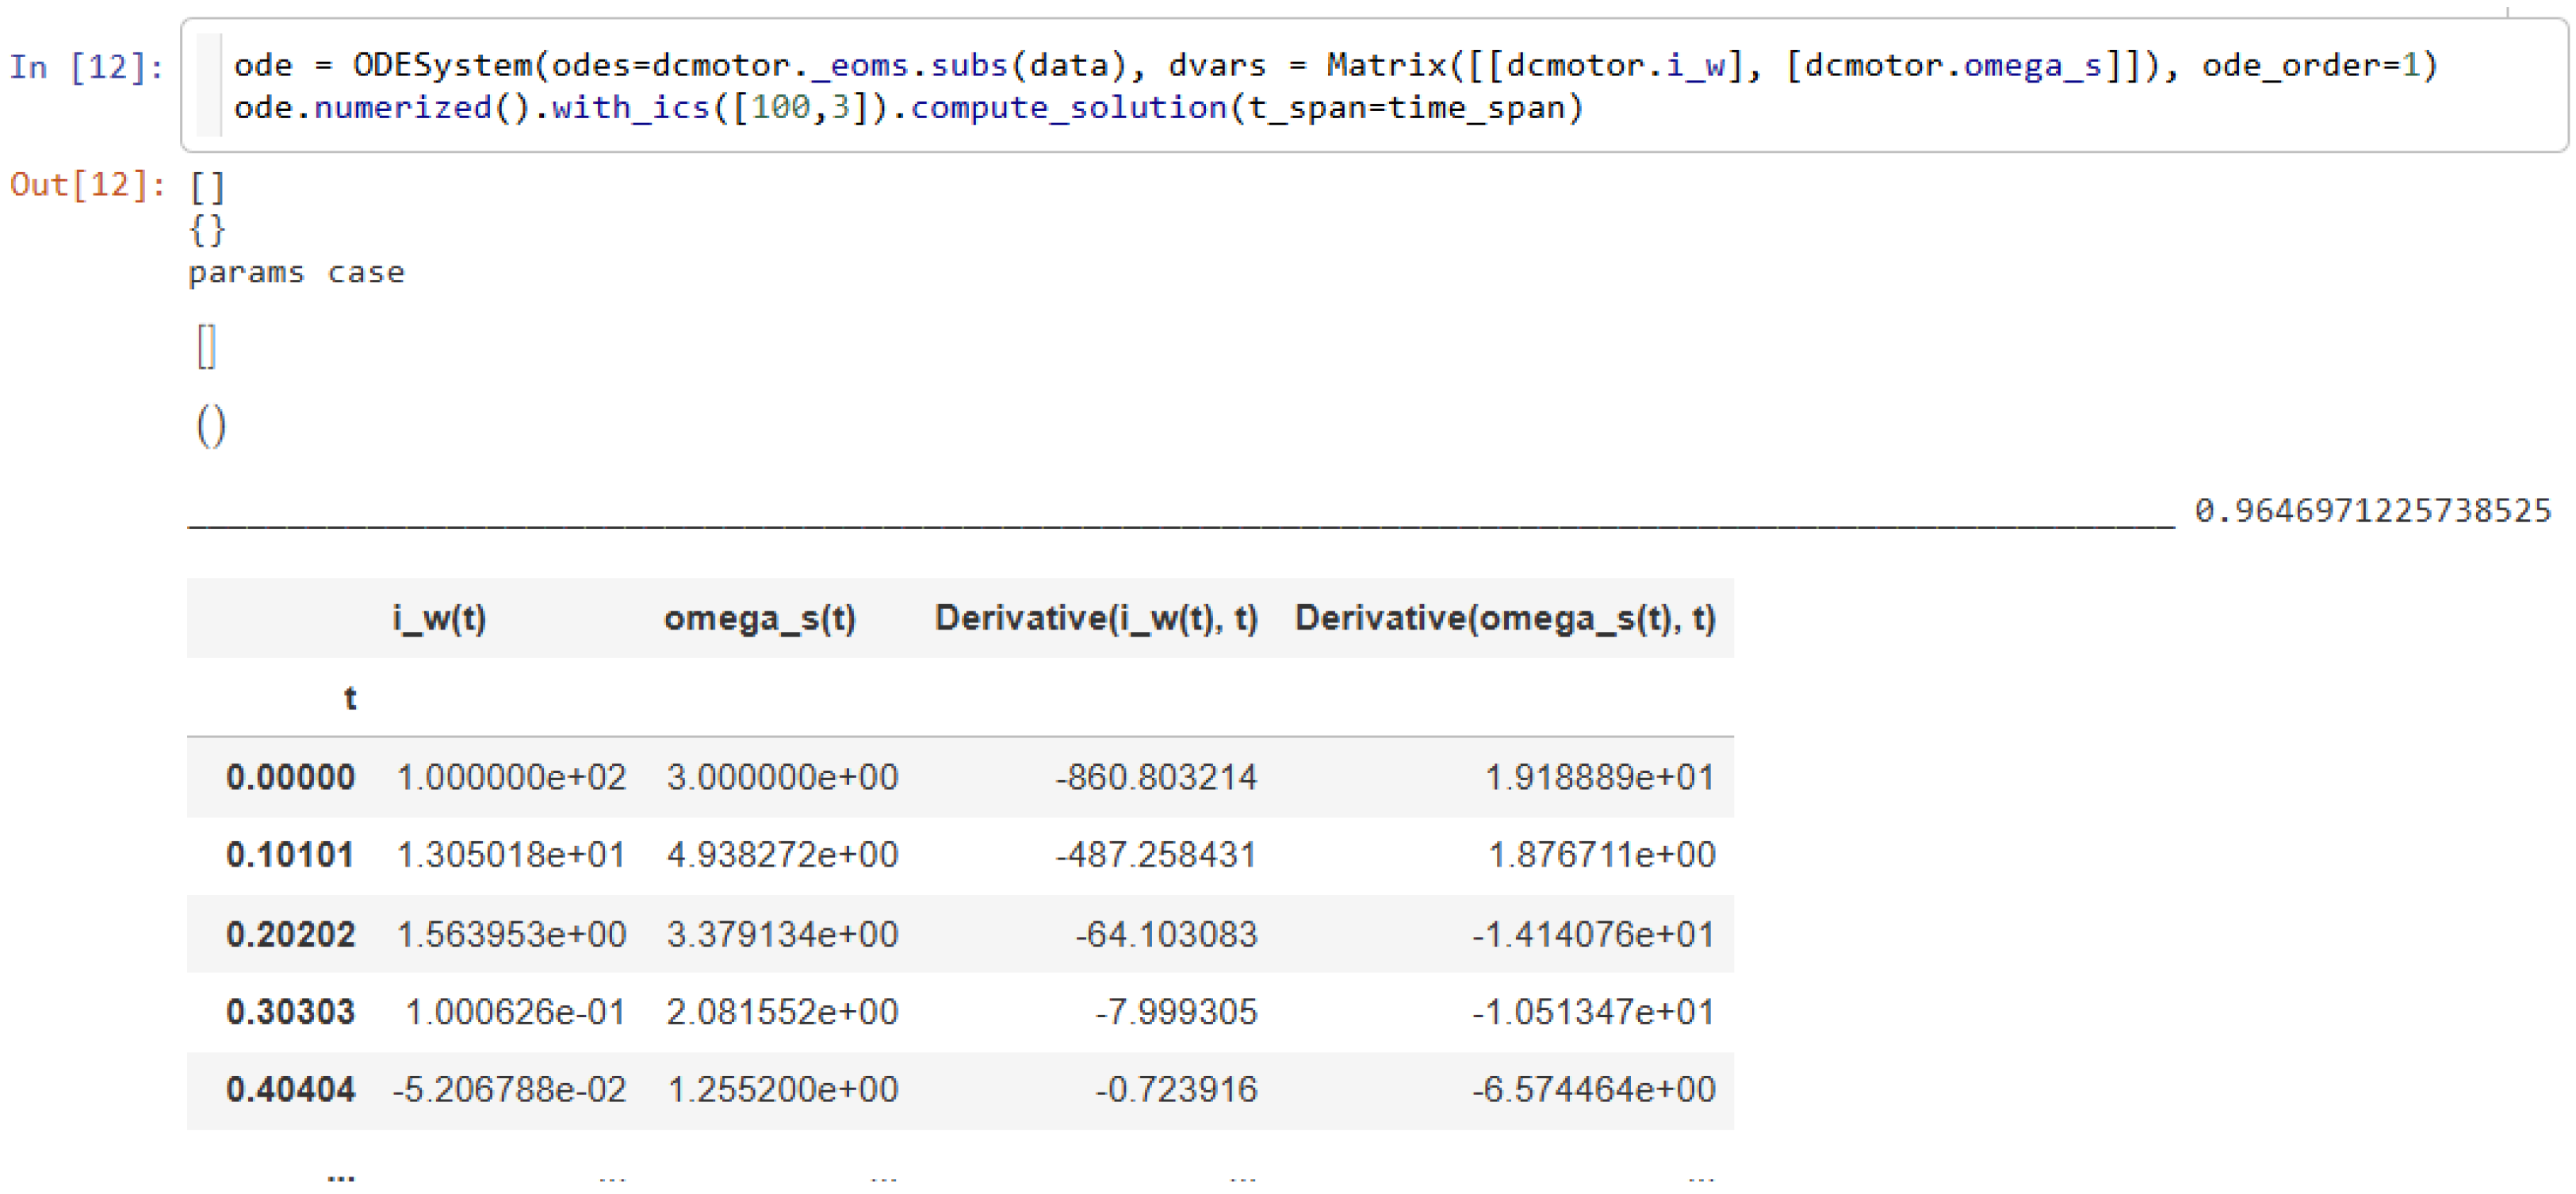2576x1194 pixels.
Task: Select row index 0.30303
Action: click(x=290, y=1012)
